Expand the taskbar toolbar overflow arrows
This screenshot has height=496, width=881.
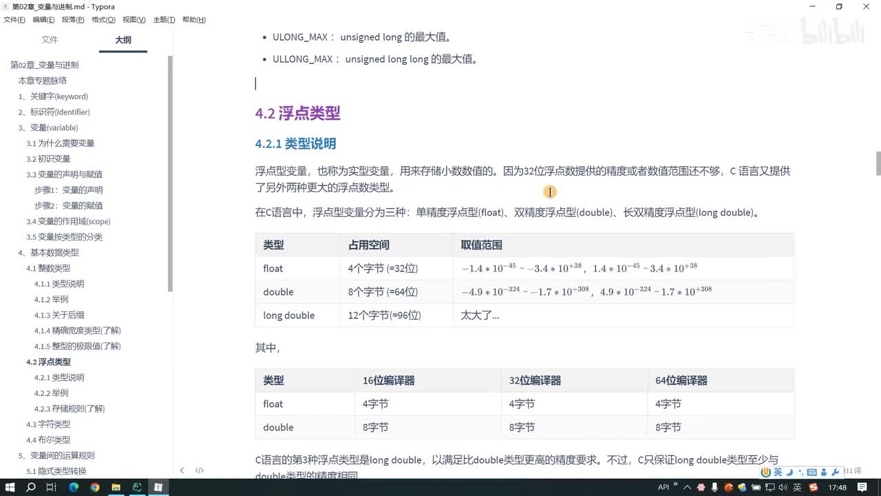coord(676,484)
